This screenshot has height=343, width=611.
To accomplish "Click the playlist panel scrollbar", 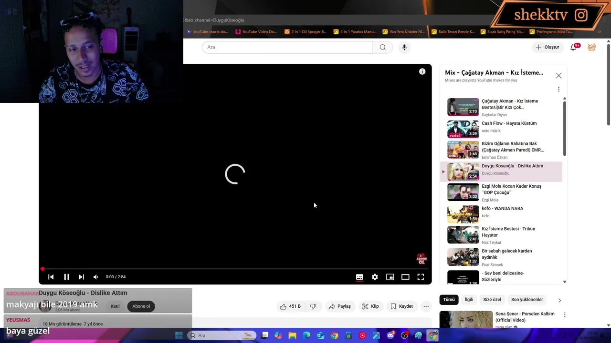I will [564, 128].
